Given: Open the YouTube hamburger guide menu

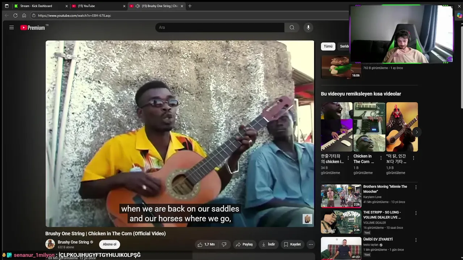Looking at the screenshot, I should 12,27.
